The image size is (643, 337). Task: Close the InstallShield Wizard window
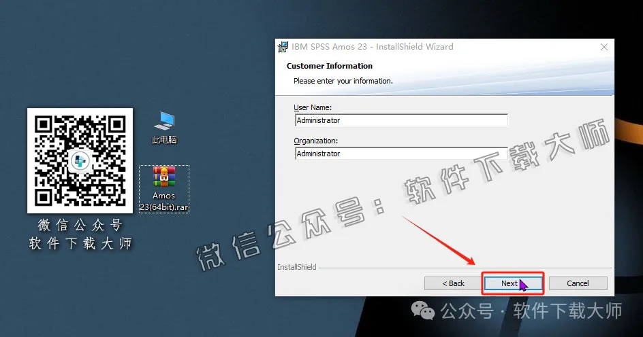click(x=604, y=47)
